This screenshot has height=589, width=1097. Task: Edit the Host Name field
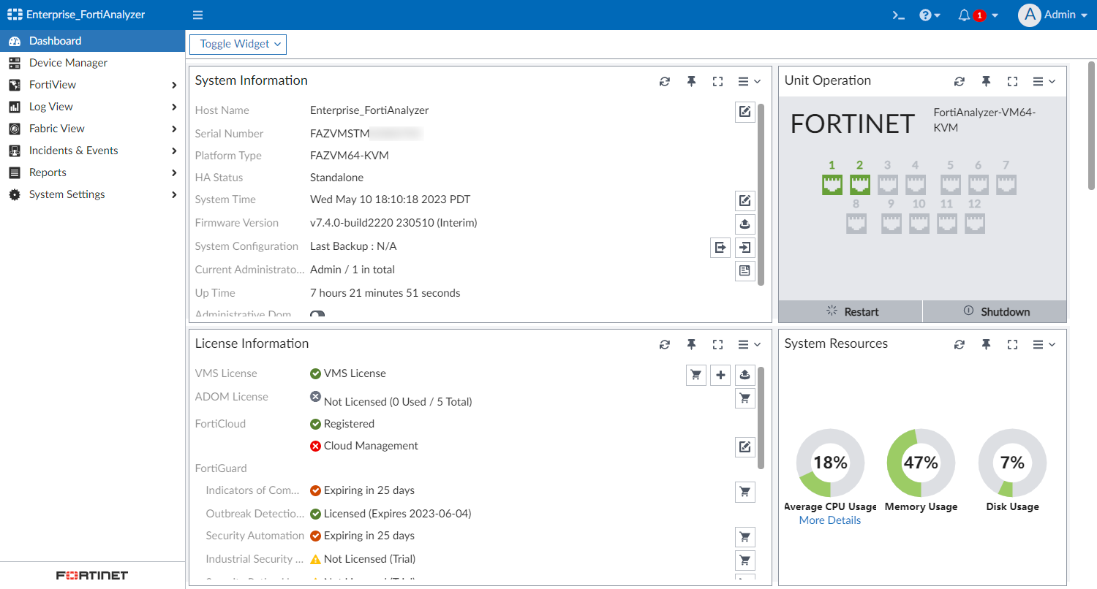coord(744,111)
